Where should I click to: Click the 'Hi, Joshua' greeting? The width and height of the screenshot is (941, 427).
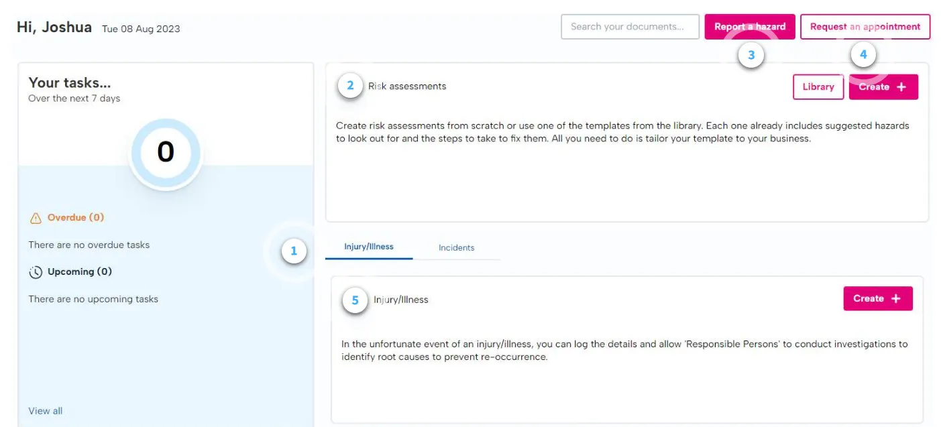[54, 27]
